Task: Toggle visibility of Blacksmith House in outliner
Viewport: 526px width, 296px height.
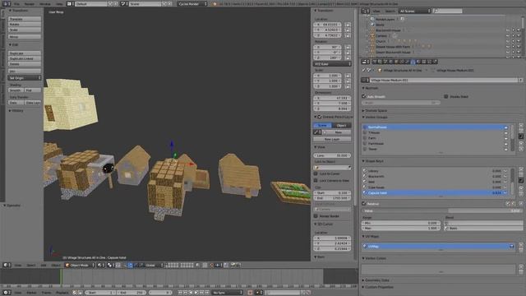Action: (508, 30)
